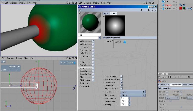This screenshot has width=193, height=111.
Task: Select the Capsule item in the object manager
Action: 168,5
